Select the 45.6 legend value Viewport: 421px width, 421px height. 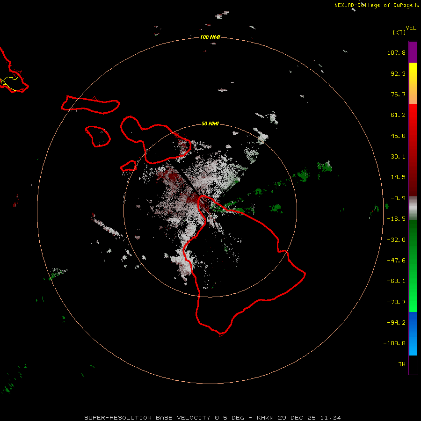[x=398, y=136]
